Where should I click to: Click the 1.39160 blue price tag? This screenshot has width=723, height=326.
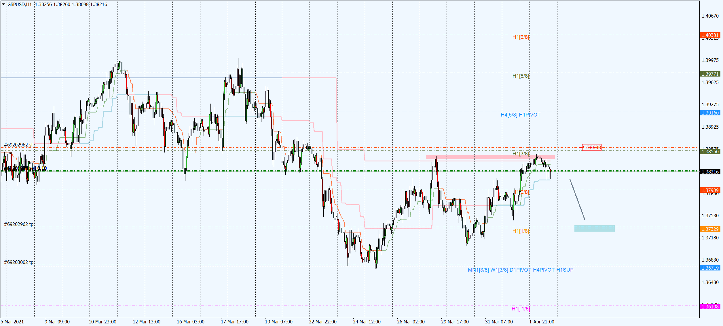(x=710, y=113)
